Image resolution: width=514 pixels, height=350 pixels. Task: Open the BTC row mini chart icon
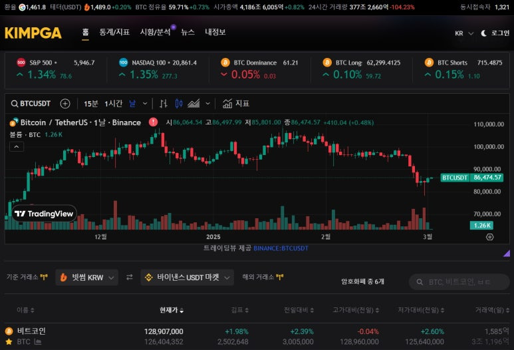point(38,342)
